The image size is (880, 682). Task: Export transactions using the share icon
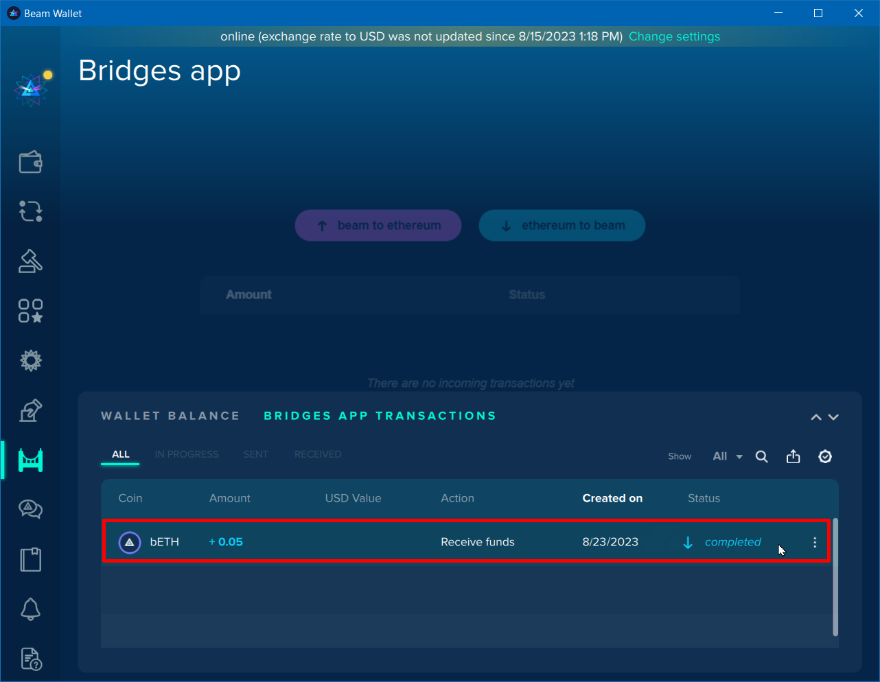[x=793, y=456]
